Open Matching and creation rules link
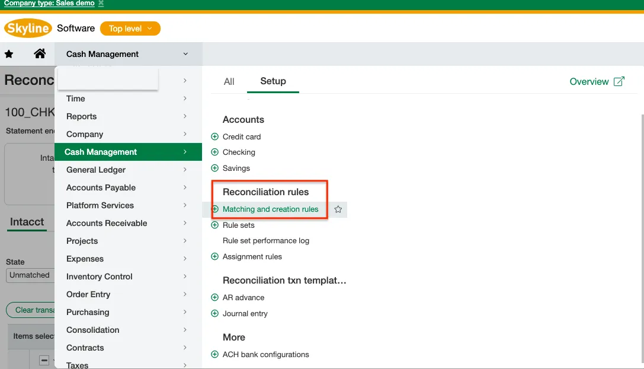 (x=270, y=209)
